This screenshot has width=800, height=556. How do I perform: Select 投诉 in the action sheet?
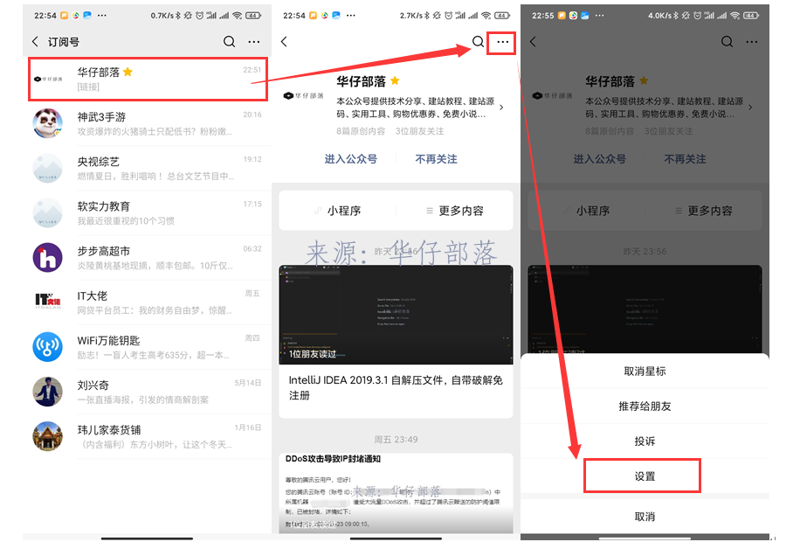[645, 441]
